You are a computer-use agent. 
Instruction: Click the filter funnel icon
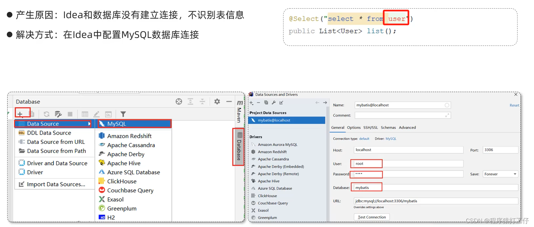pyautogui.click(x=123, y=114)
